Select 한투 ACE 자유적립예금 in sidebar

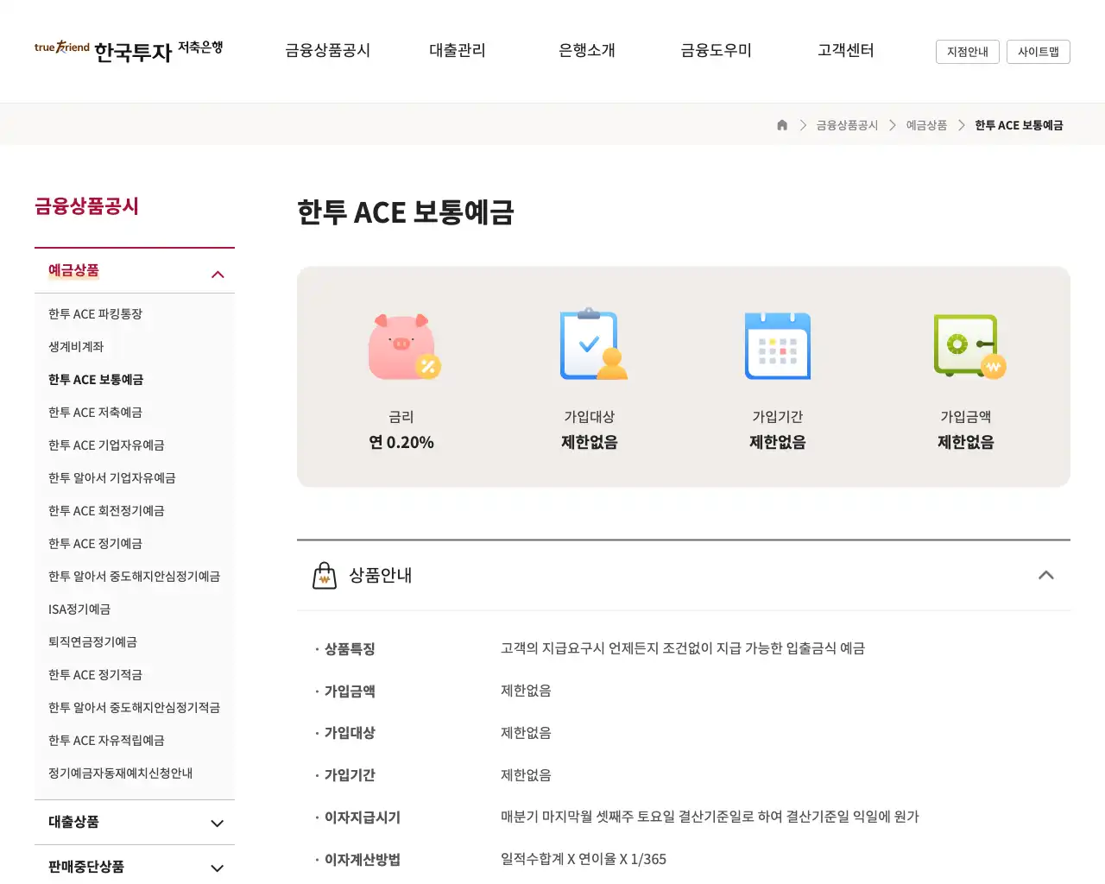coord(106,741)
